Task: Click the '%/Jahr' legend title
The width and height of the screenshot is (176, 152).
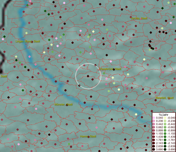Action: pos(164,115)
